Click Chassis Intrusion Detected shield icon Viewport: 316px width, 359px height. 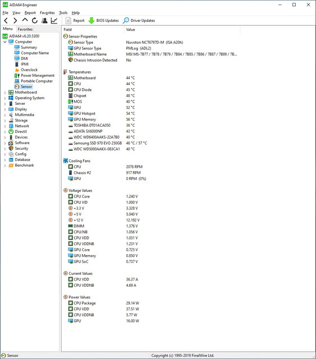(71, 60)
